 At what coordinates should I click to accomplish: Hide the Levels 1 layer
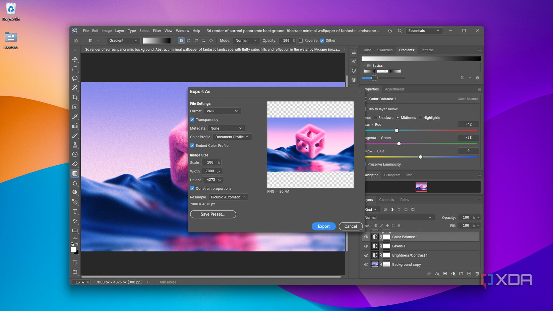coord(366,246)
